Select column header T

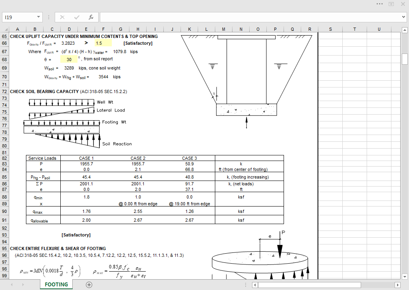pyautogui.click(x=355, y=29)
